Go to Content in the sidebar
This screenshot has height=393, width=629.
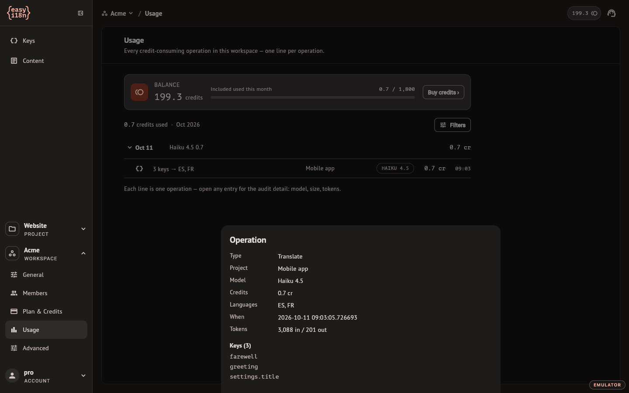coord(46,61)
